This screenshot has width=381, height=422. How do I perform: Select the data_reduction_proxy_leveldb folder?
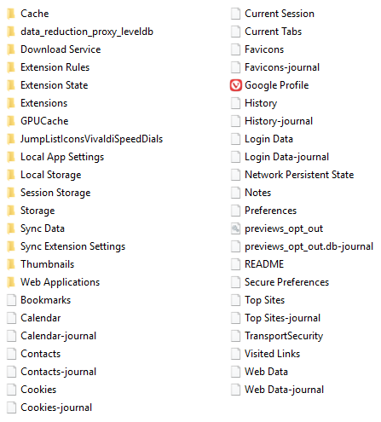point(80,32)
